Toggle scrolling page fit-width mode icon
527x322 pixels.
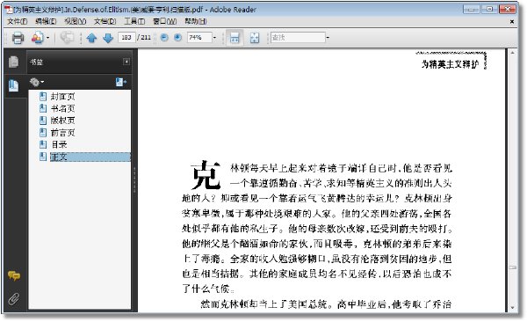(235, 38)
